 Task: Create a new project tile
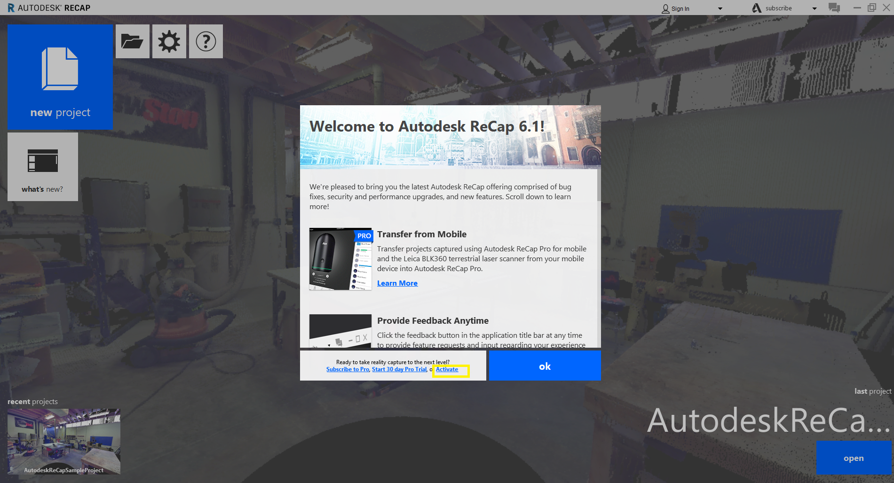(x=60, y=77)
